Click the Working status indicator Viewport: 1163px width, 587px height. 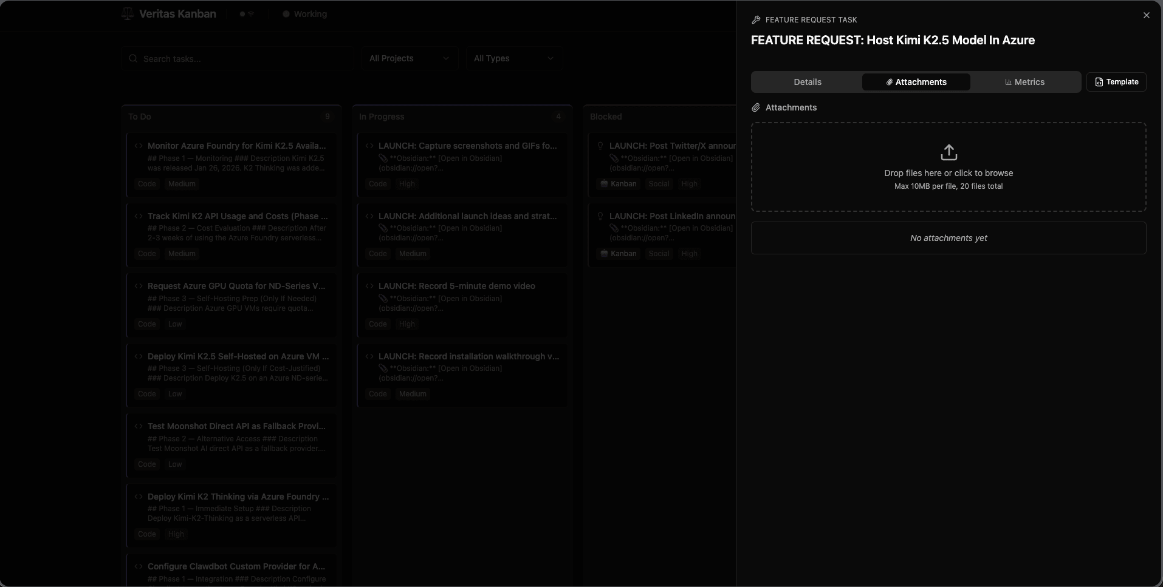tap(304, 14)
